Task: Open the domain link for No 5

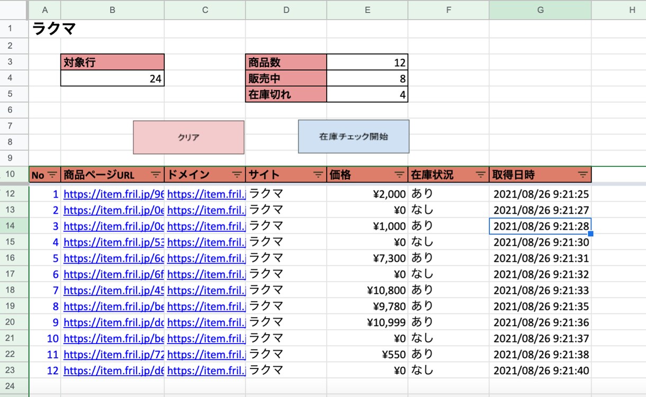Action: pos(207,258)
